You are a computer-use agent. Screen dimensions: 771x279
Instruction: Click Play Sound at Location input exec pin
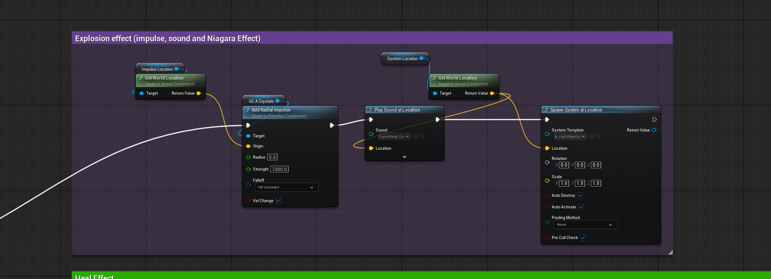[x=371, y=120]
